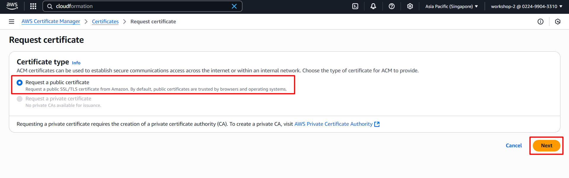Screen dimensions: 569x178
Task: Open Info link beside Certificate type
Action: 76,63
